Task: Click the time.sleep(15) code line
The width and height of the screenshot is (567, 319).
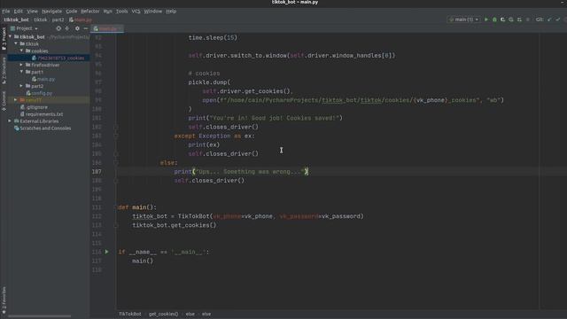Action: pos(213,37)
